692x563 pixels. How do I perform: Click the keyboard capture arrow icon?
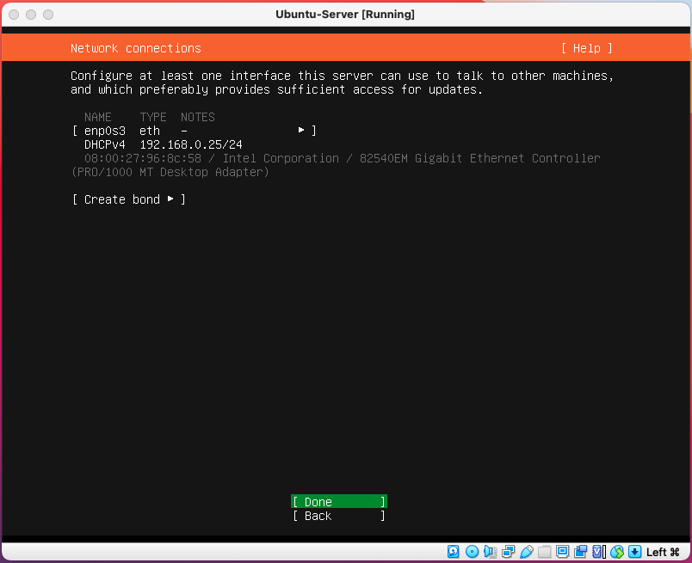(x=634, y=552)
